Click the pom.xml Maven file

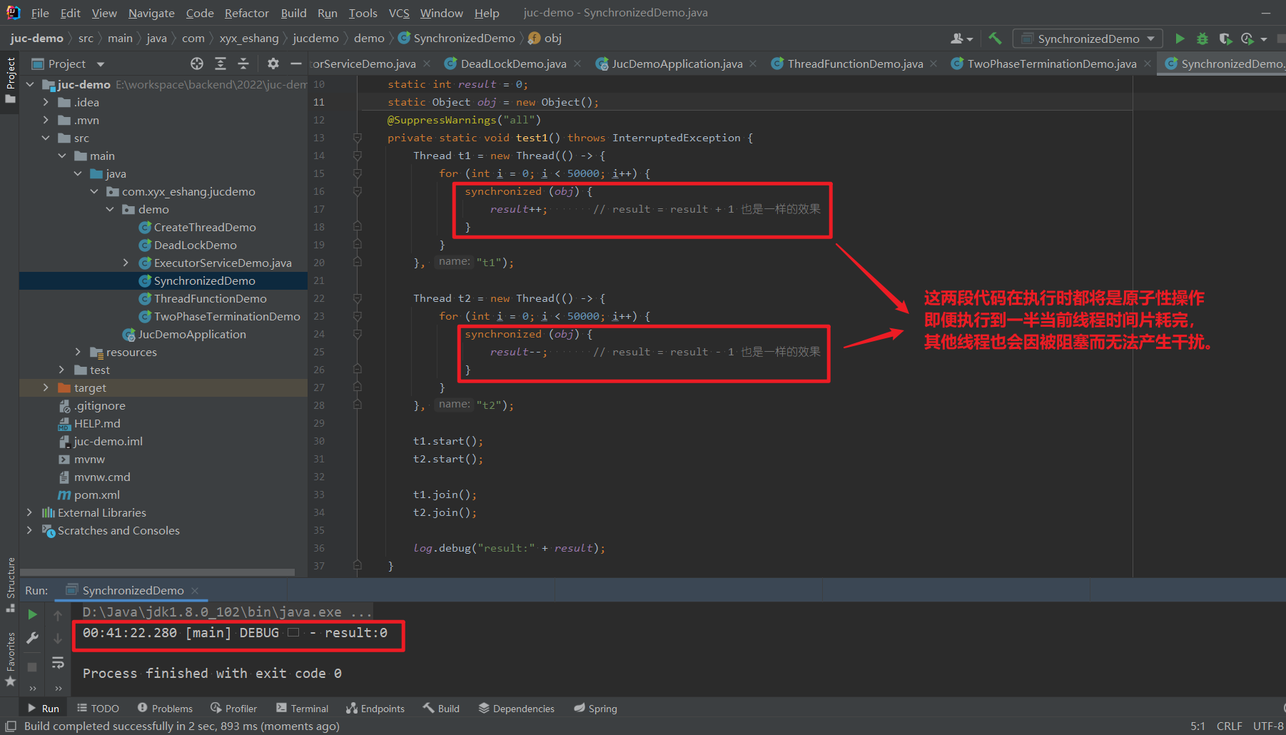(88, 495)
